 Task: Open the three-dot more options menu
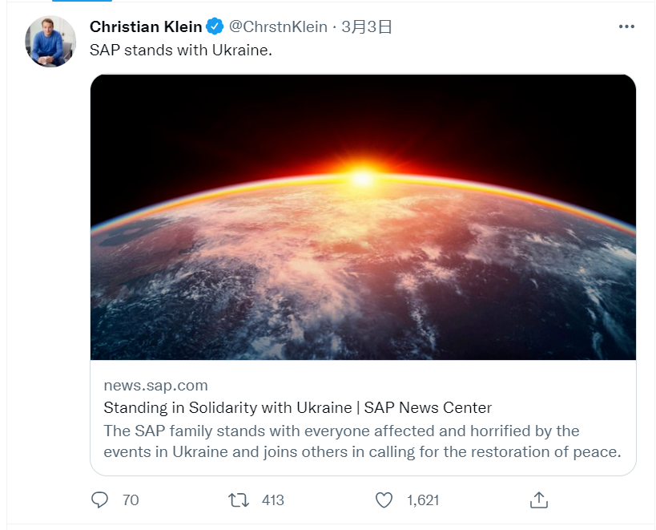pyautogui.click(x=626, y=26)
